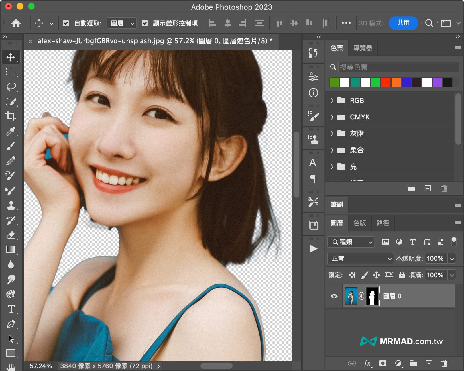Open the Actions play panel icon
This screenshot has width=464, height=371.
coord(313,249)
